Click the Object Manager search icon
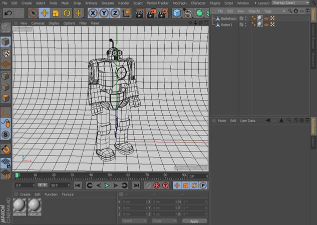This screenshot has width=317, height=225. pyautogui.click(x=290, y=11)
